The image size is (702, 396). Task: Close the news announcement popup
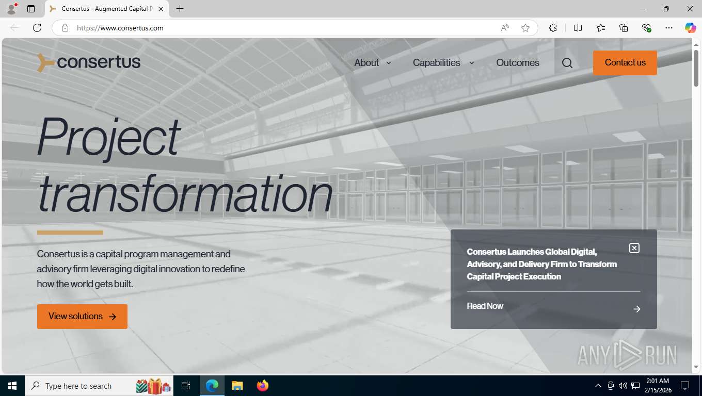point(634,248)
